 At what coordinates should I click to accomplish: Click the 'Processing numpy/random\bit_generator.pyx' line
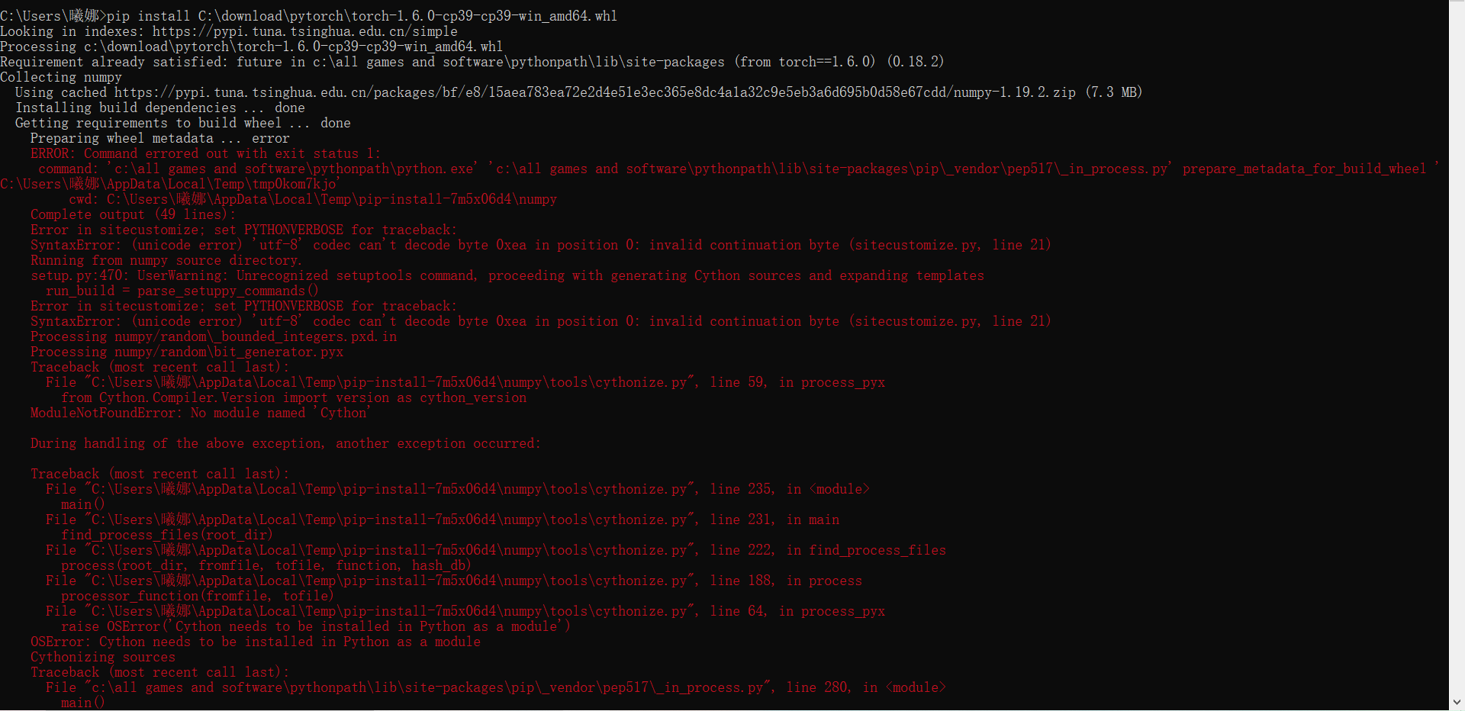point(187,352)
